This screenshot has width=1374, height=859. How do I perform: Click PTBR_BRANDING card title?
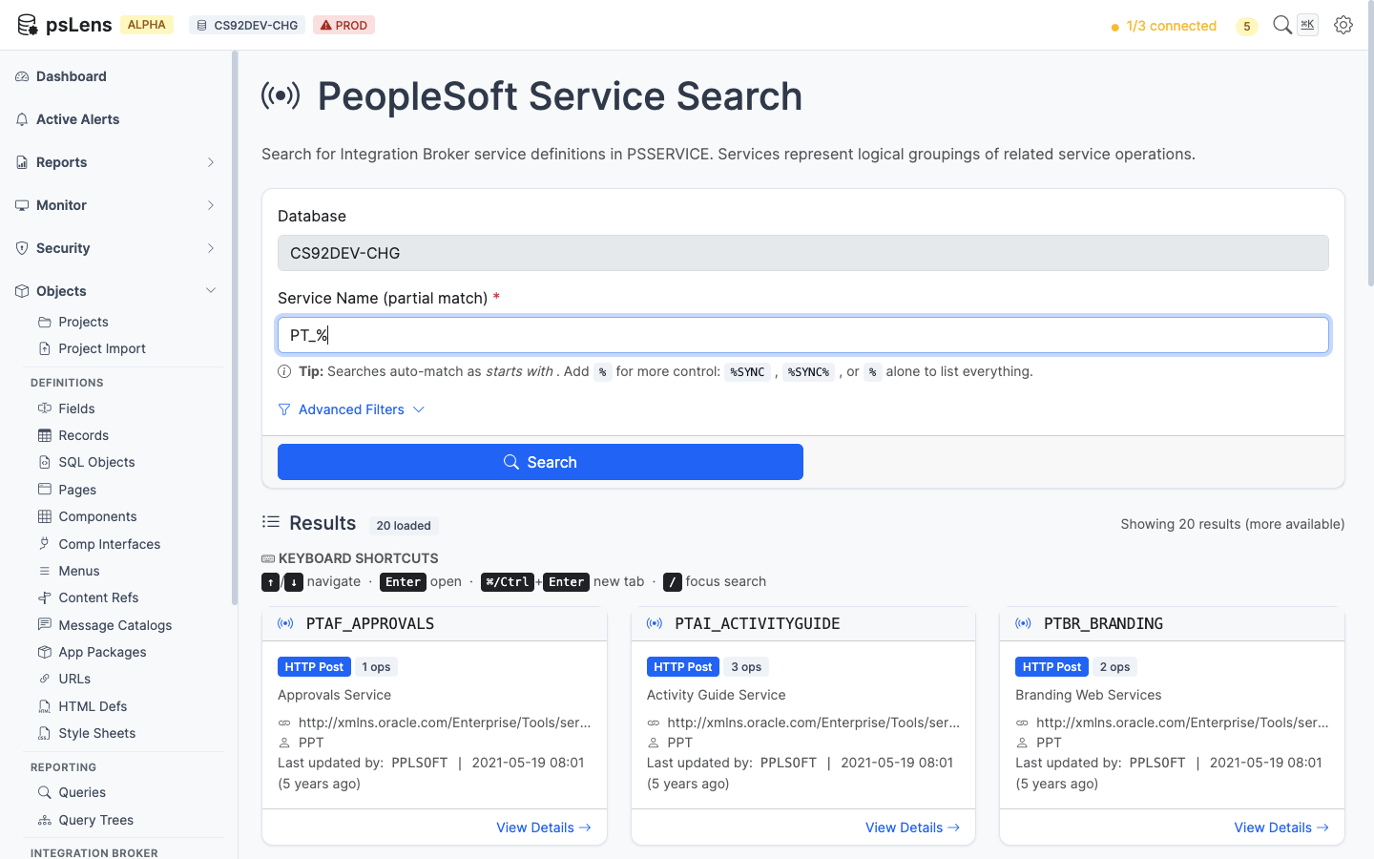[x=1103, y=623]
